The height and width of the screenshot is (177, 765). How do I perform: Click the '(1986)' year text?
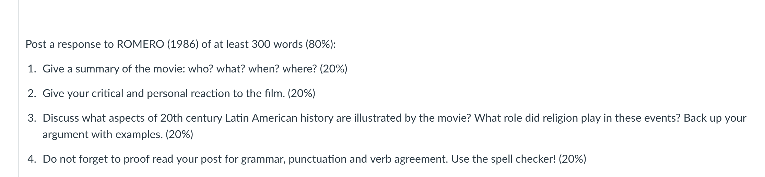(x=183, y=44)
